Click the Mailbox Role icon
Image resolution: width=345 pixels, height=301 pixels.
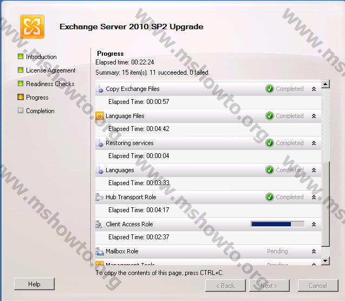click(100, 251)
